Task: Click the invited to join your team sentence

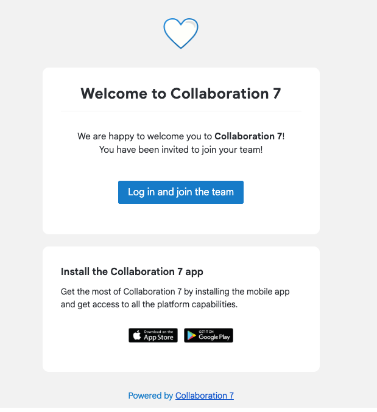Action: 181,149
